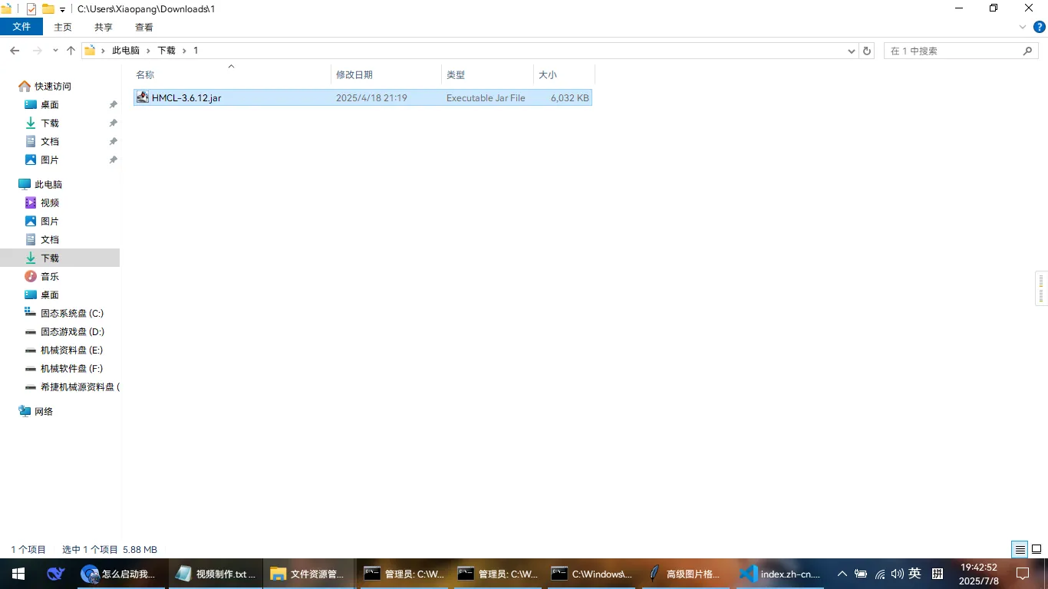Open the Videos folder under This PC
Viewport: 1048px width, 589px height.
click(x=50, y=202)
